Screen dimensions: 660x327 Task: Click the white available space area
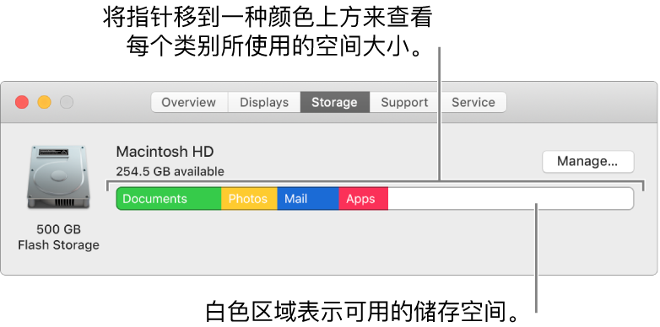pos(510,198)
